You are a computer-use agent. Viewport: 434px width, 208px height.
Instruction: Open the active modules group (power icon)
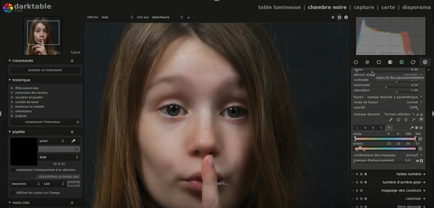click(356, 62)
